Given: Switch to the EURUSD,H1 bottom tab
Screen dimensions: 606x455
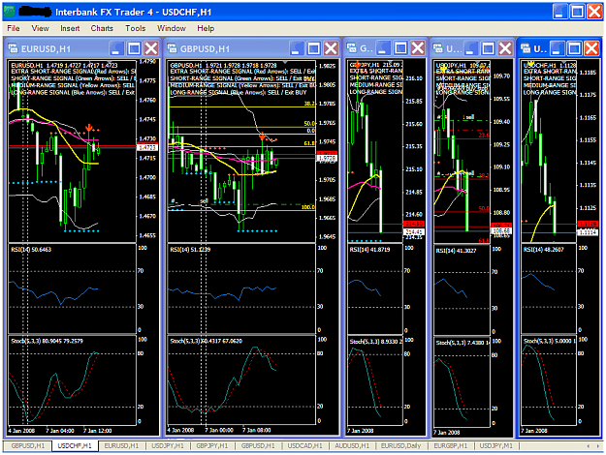Looking at the screenshot, I should click(121, 445).
